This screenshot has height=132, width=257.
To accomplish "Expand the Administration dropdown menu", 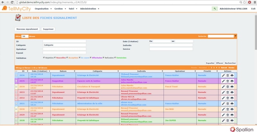I will click(x=89, y=9).
